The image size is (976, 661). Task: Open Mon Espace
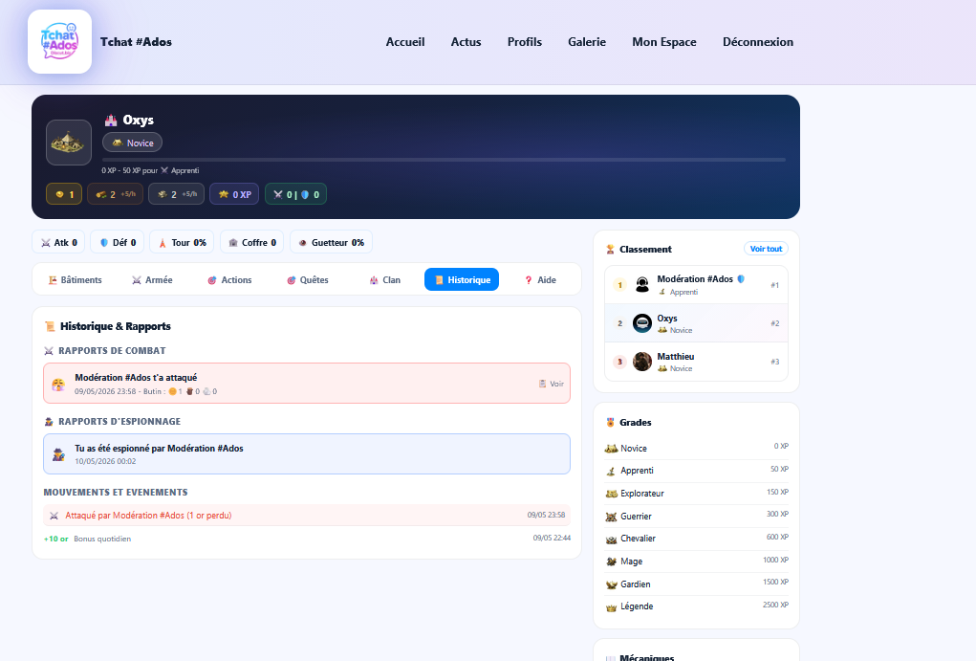point(664,42)
